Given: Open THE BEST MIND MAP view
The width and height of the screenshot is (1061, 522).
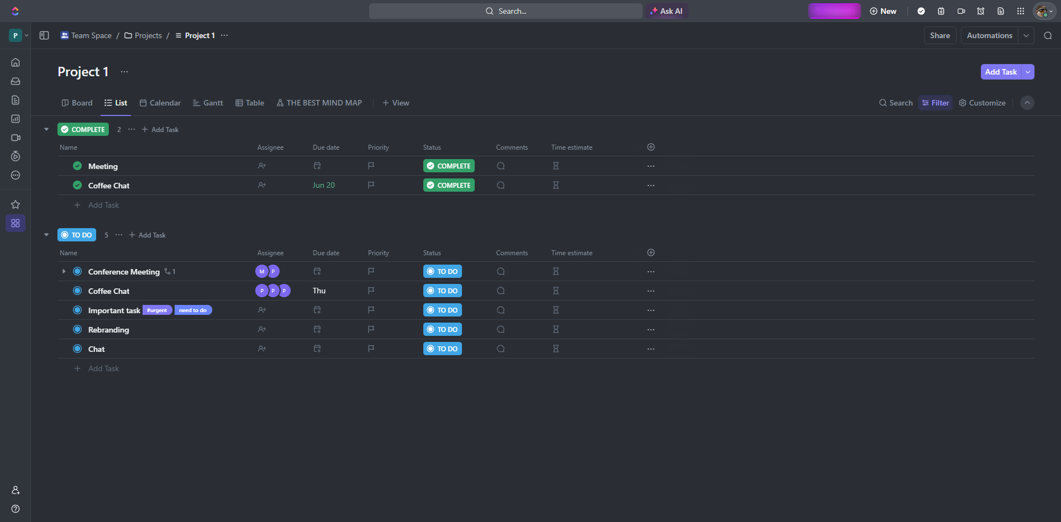Looking at the screenshot, I should point(319,103).
